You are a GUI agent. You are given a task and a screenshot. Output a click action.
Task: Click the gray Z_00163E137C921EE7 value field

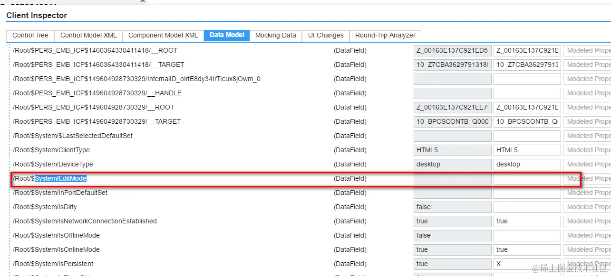(x=453, y=108)
